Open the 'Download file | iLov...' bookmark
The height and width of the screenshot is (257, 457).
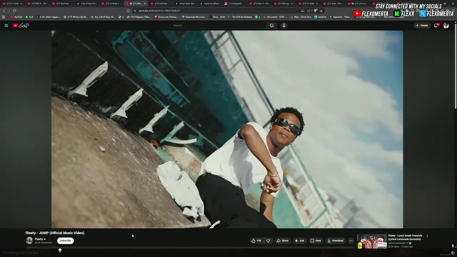point(194,17)
